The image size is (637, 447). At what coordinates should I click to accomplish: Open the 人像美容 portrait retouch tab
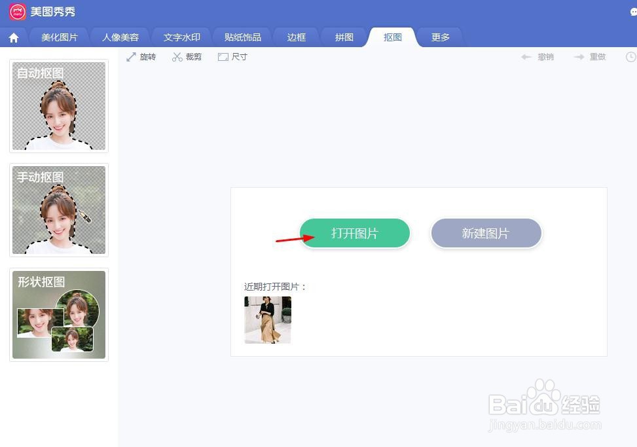[120, 37]
